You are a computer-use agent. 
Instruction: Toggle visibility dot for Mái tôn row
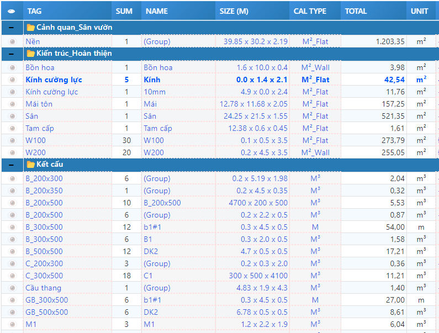(12, 104)
